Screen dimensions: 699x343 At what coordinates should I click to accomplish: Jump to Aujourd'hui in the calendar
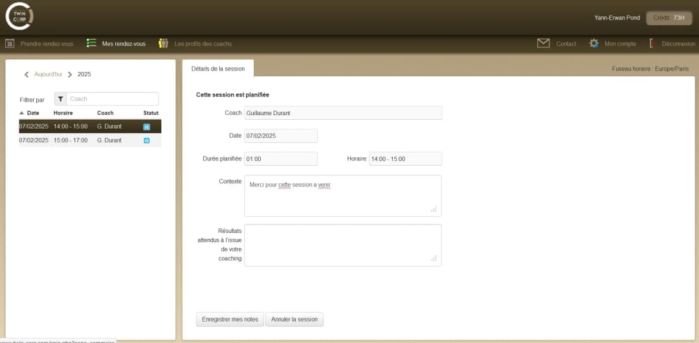[x=48, y=74]
